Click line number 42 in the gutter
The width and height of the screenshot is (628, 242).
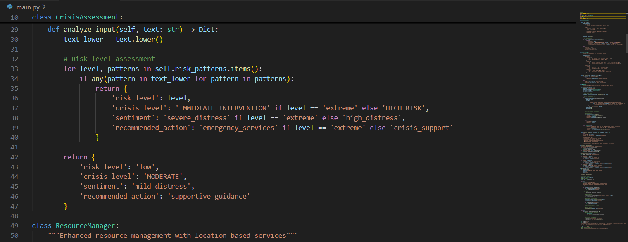pyautogui.click(x=14, y=157)
